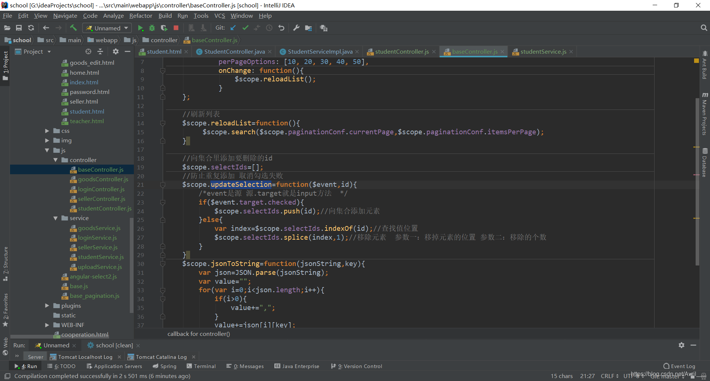Open the 6: TODO tool window
Image resolution: width=710 pixels, height=381 pixels.
point(61,366)
